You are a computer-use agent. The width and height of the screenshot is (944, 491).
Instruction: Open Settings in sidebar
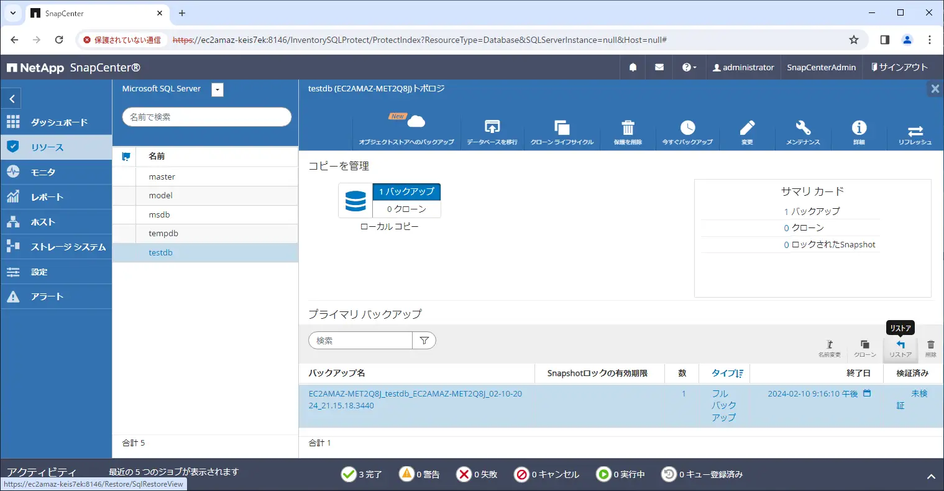point(56,272)
